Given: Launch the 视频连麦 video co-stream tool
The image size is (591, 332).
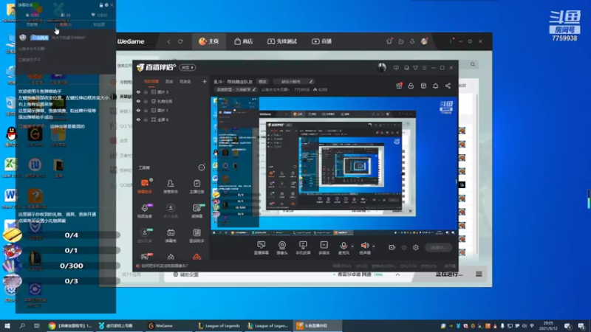Looking at the screenshot, I should [x=144, y=211].
